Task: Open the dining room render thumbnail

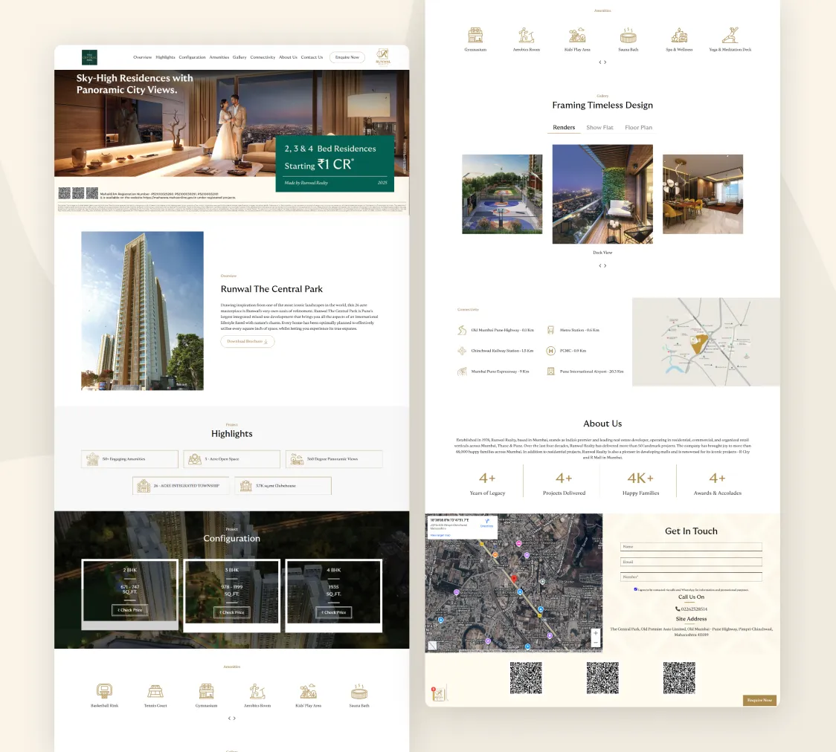Action: tap(702, 194)
